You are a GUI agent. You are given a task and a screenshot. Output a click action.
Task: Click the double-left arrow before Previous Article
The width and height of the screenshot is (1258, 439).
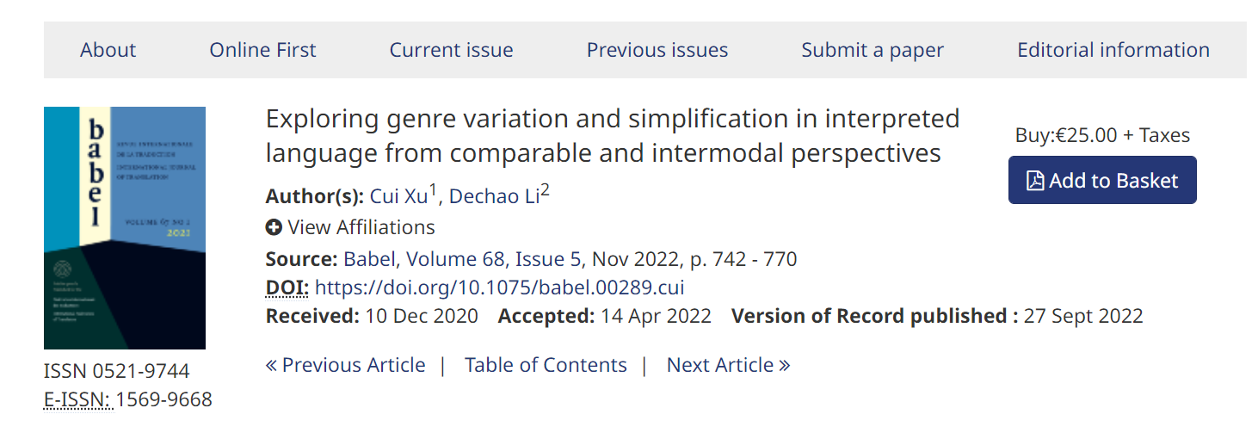click(271, 365)
